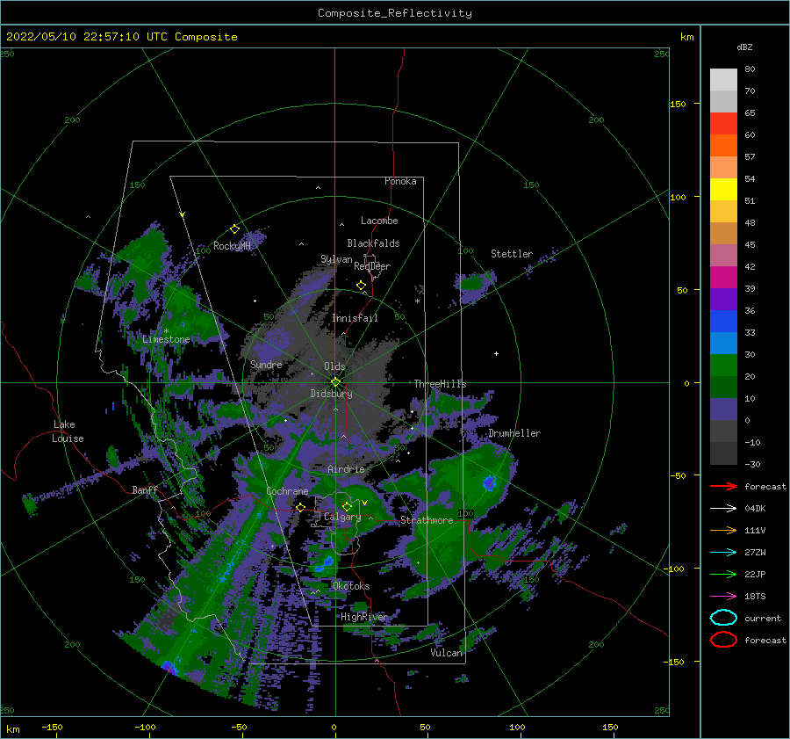This screenshot has width=790, height=739.
Task: Click the dBZ legend heading
Action: (744, 47)
